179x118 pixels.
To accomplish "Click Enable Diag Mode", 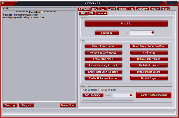I will pyautogui.click(x=103, y=59).
